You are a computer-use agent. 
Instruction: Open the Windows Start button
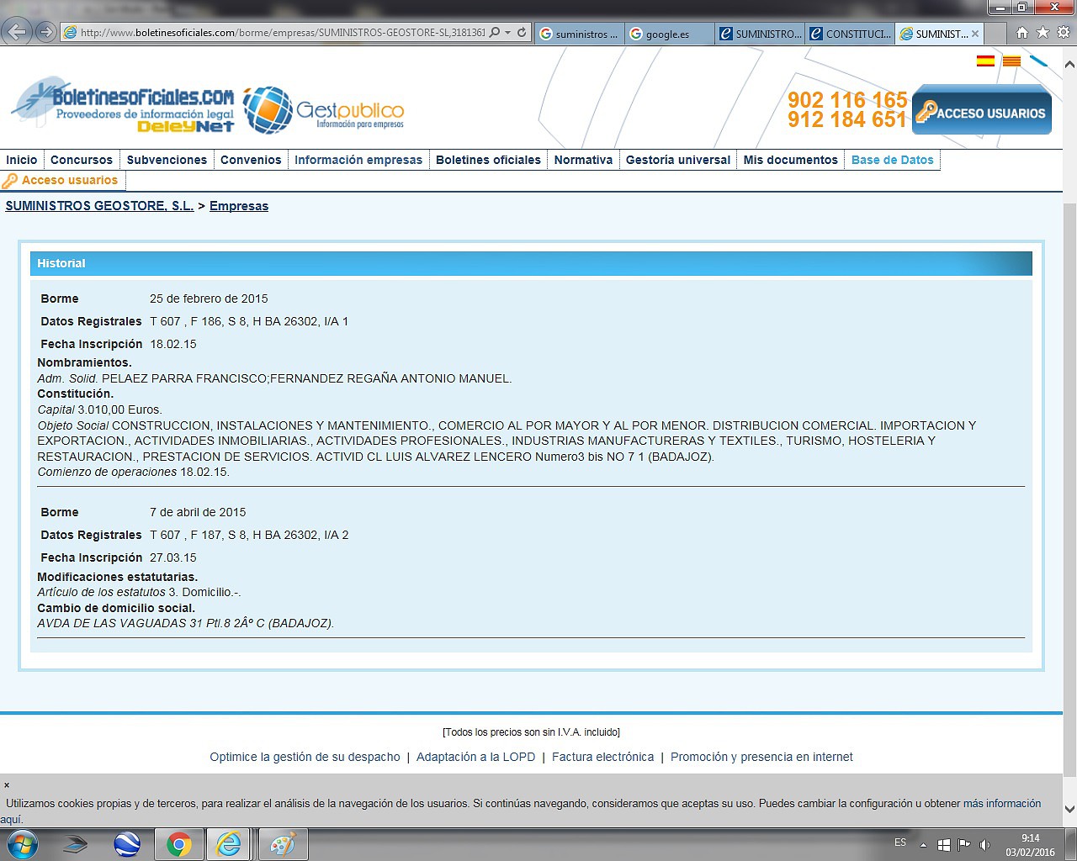click(21, 844)
